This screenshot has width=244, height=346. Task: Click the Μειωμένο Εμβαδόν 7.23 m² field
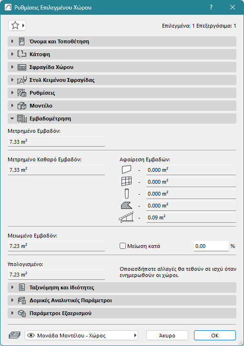[56, 246]
